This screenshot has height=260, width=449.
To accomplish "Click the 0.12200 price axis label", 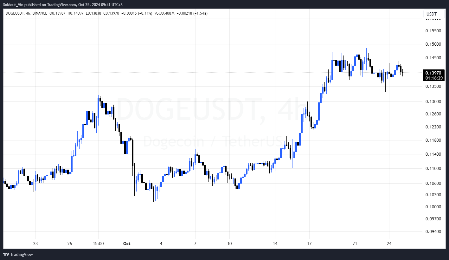I will pyautogui.click(x=433, y=127).
